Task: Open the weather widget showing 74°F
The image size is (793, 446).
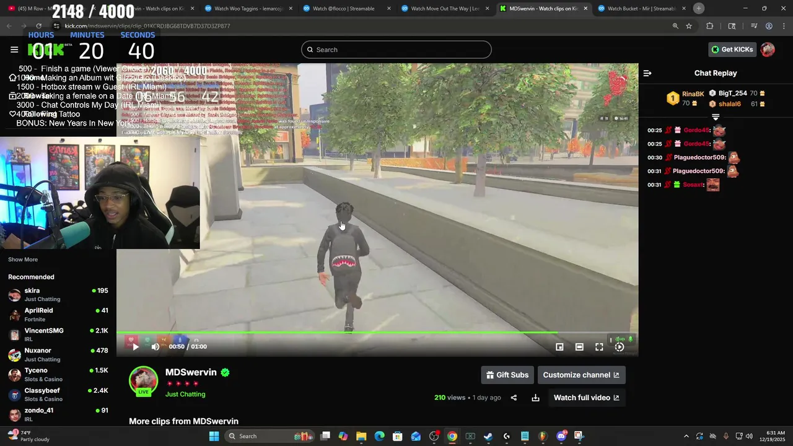Action: click(x=28, y=436)
